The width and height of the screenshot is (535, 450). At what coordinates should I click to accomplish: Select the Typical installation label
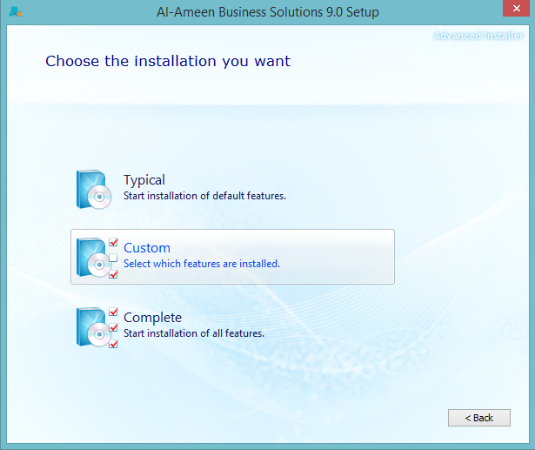[144, 180]
